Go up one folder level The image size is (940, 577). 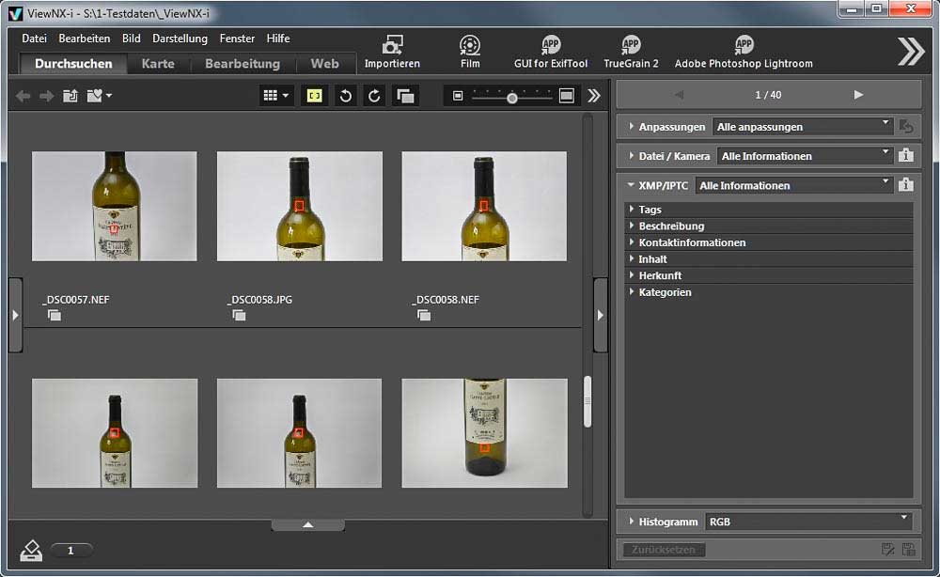pos(70,96)
